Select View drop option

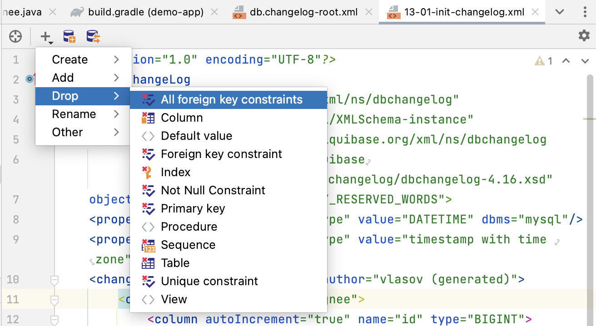click(228, 299)
